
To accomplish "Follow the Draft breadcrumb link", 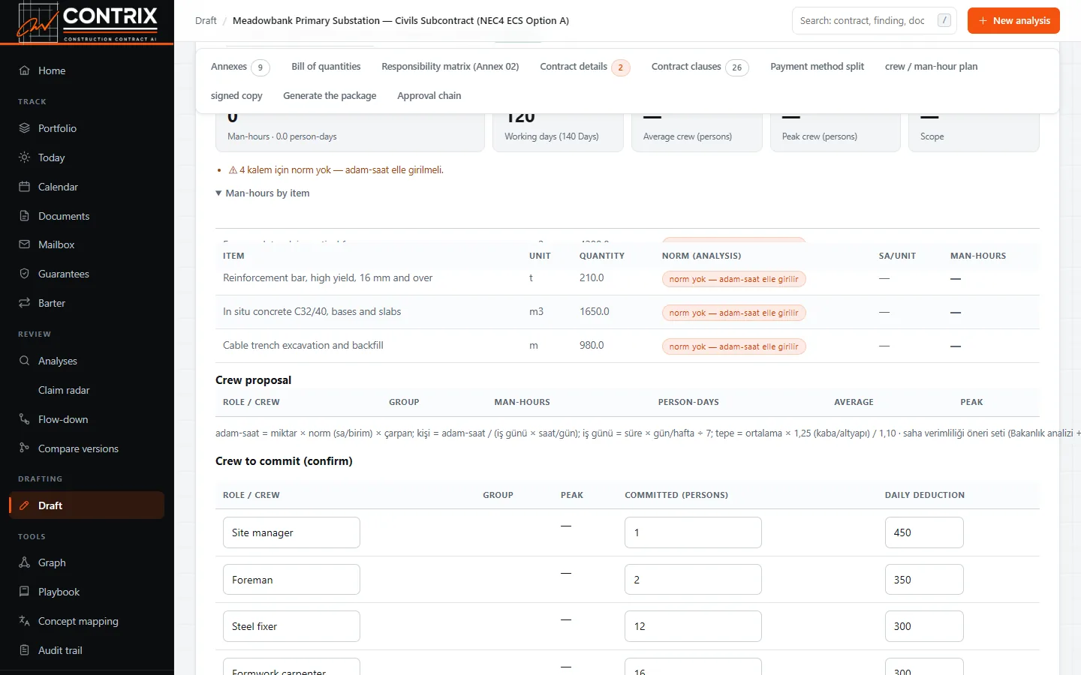I will 206,21.
